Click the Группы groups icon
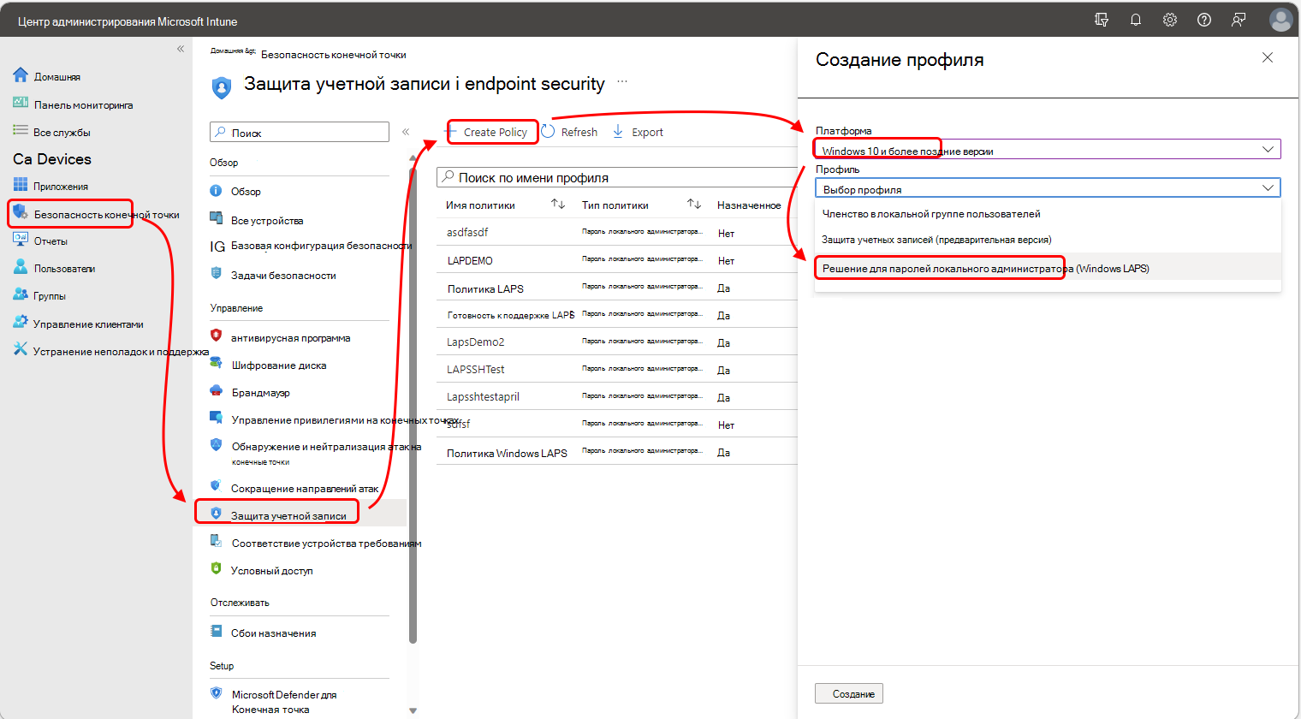 tap(21, 294)
